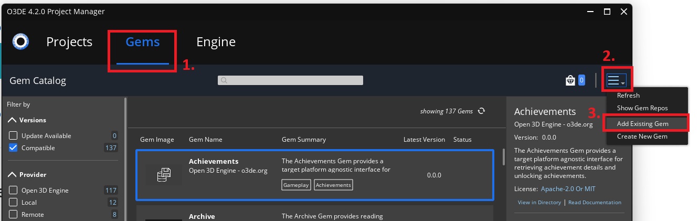Image resolution: width=699 pixels, height=221 pixels.
Task: Click the Gameplay tag on Achievements gem
Action: point(296,185)
